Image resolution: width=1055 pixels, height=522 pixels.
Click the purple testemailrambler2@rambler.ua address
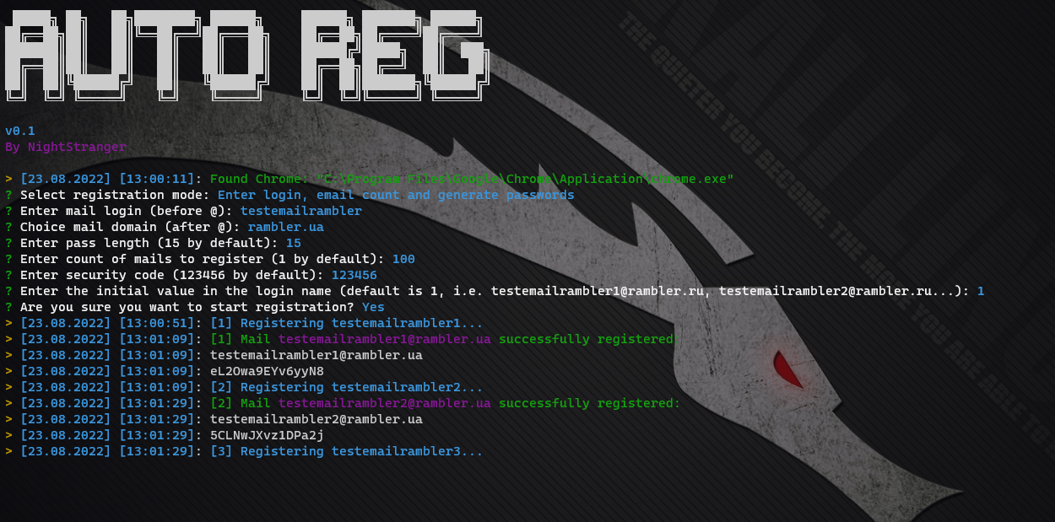(x=385, y=403)
